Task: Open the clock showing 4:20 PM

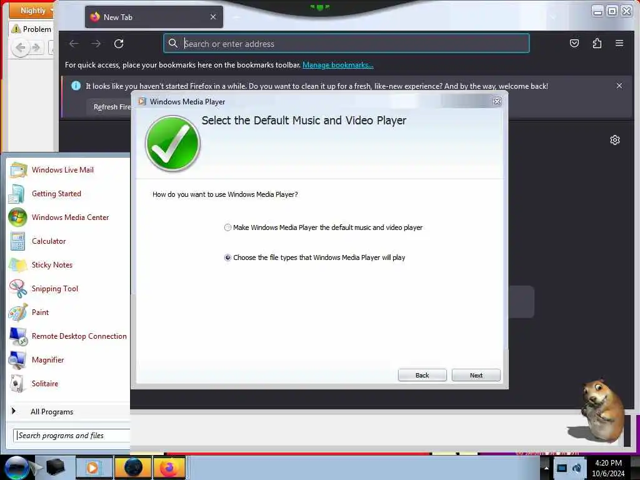Action: click(608, 468)
